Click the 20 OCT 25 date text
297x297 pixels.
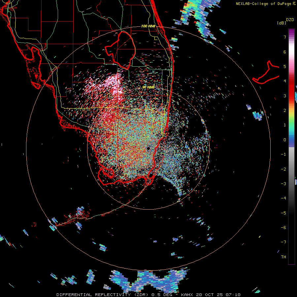point(210,295)
